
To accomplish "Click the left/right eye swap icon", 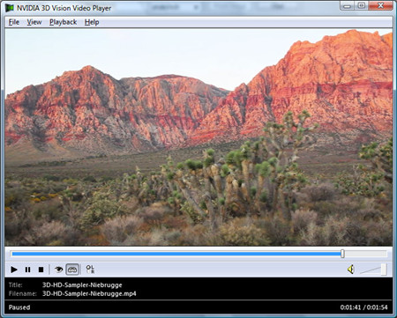I will 90,269.
